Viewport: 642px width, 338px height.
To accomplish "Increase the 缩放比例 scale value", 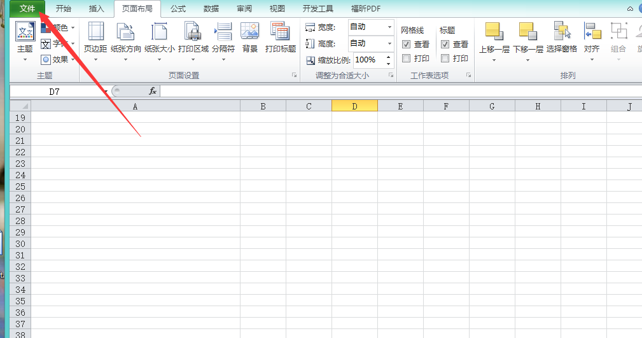I will coord(389,57).
